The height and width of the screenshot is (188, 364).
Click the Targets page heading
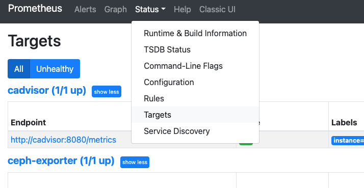point(34,41)
